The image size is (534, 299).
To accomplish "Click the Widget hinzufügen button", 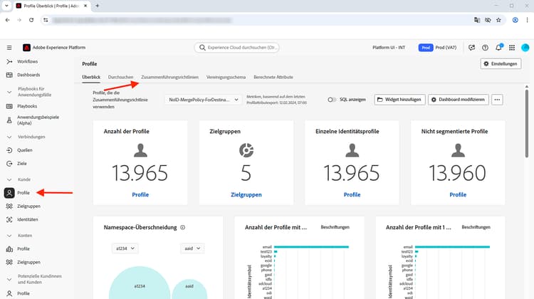I will (399, 100).
